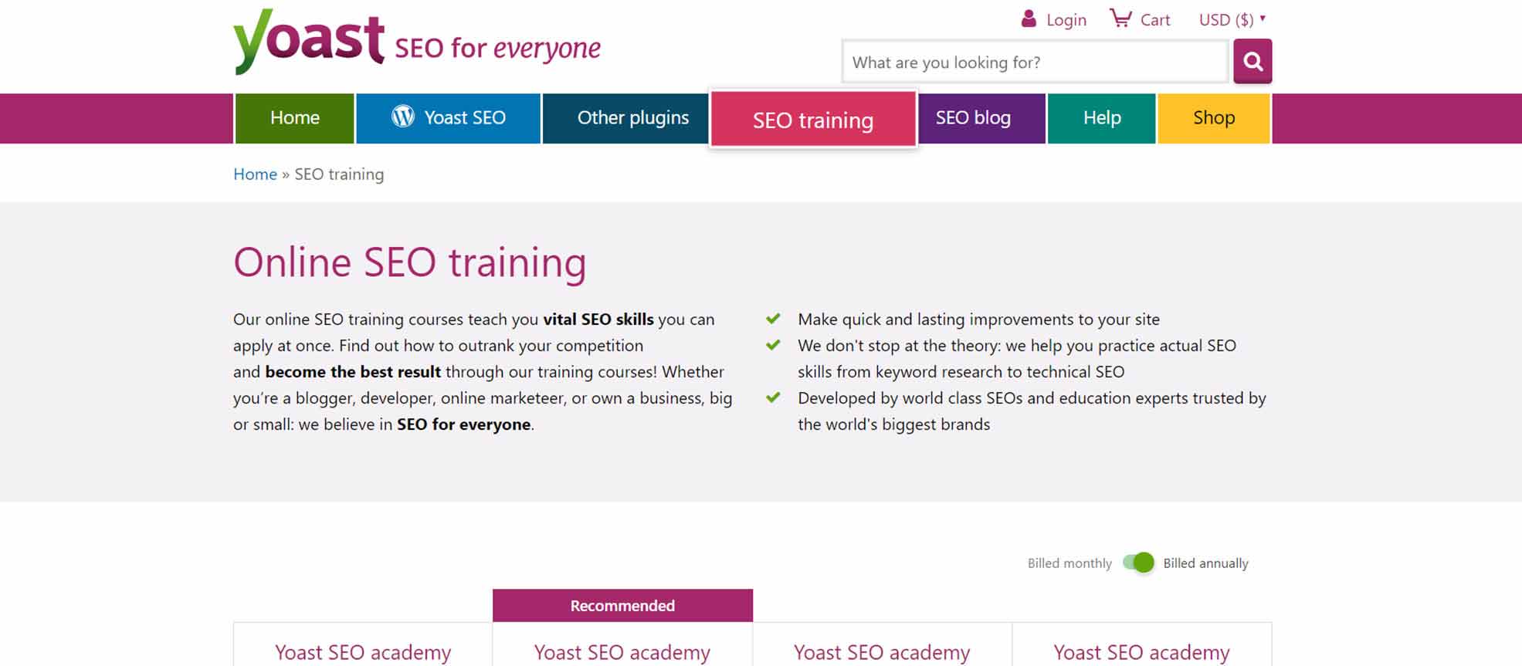This screenshot has height=666, width=1522.
Task: Open the Other plugins nav tab
Action: pyautogui.click(x=625, y=118)
